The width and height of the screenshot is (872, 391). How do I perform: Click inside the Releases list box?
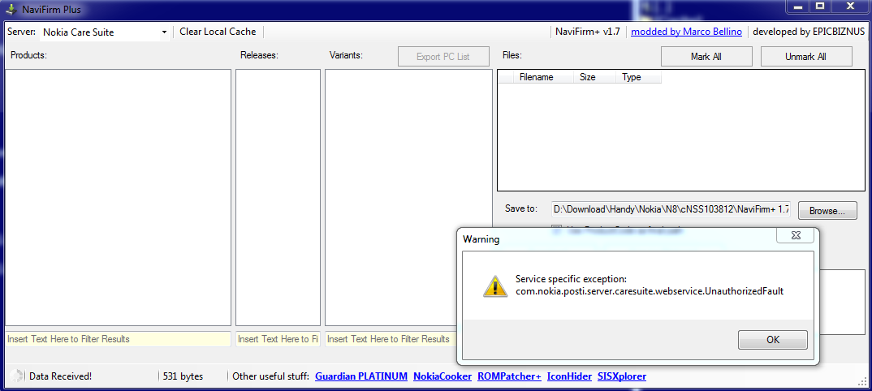tap(278, 197)
